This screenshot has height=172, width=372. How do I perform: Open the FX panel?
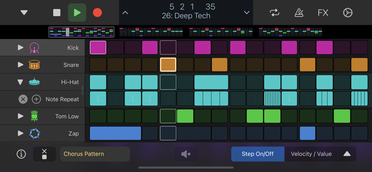(323, 13)
